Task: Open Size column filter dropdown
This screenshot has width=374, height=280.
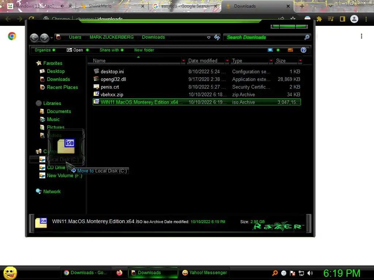Action: coord(300,61)
